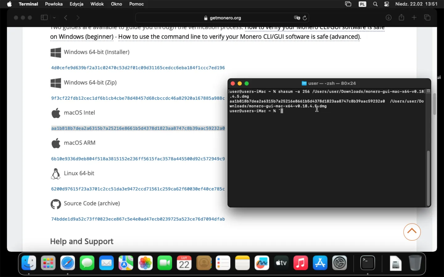Open Control Center in menu bar
This screenshot has height=277, width=444.
tap(387, 4)
